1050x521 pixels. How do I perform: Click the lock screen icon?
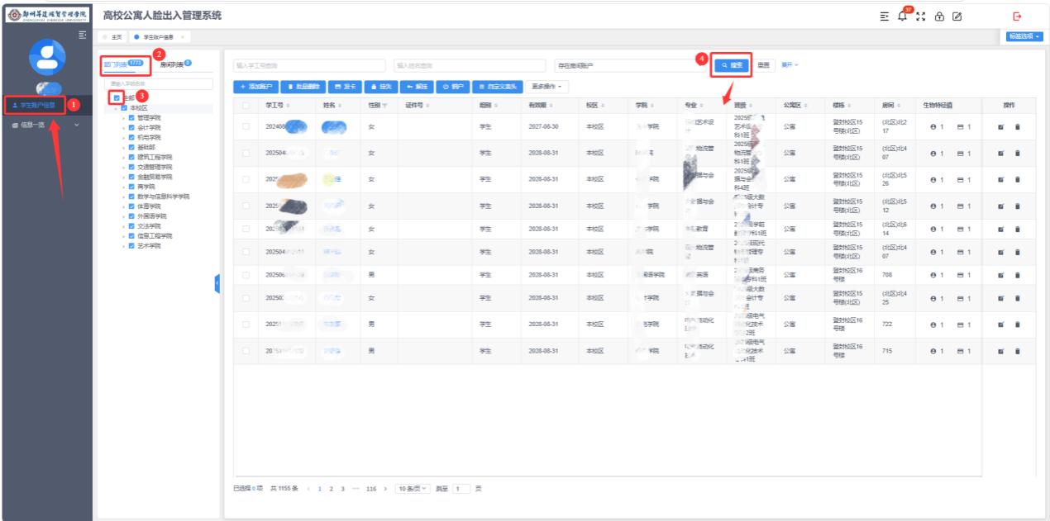click(939, 17)
